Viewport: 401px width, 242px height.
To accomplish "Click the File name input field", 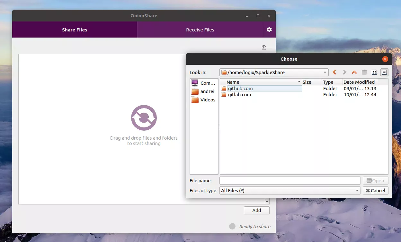I will (x=290, y=181).
